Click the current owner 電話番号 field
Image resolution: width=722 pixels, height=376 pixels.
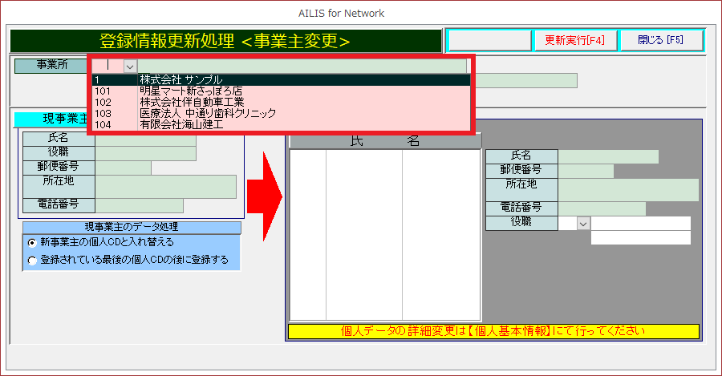(139, 205)
